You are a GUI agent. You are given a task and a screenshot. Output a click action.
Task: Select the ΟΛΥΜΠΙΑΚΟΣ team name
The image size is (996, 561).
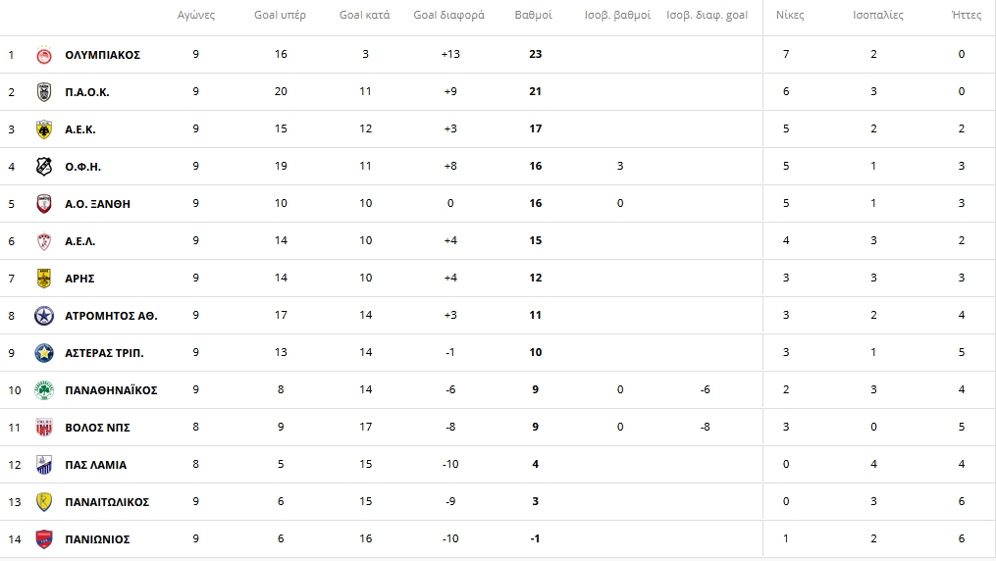click(102, 55)
